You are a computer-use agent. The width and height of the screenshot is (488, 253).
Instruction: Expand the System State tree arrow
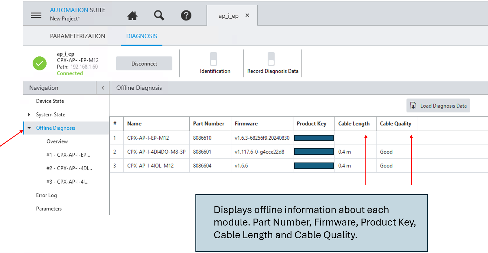(x=29, y=115)
